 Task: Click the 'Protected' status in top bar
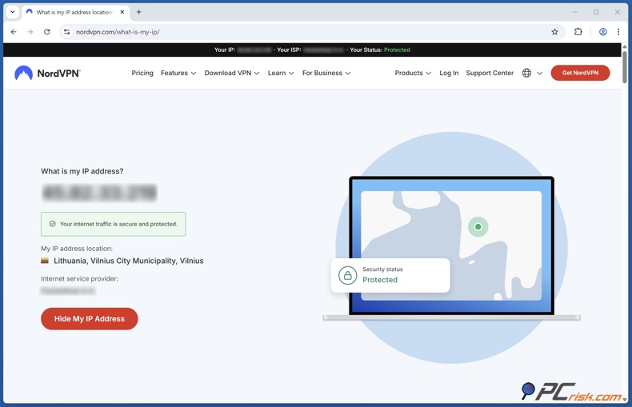point(397,50)
